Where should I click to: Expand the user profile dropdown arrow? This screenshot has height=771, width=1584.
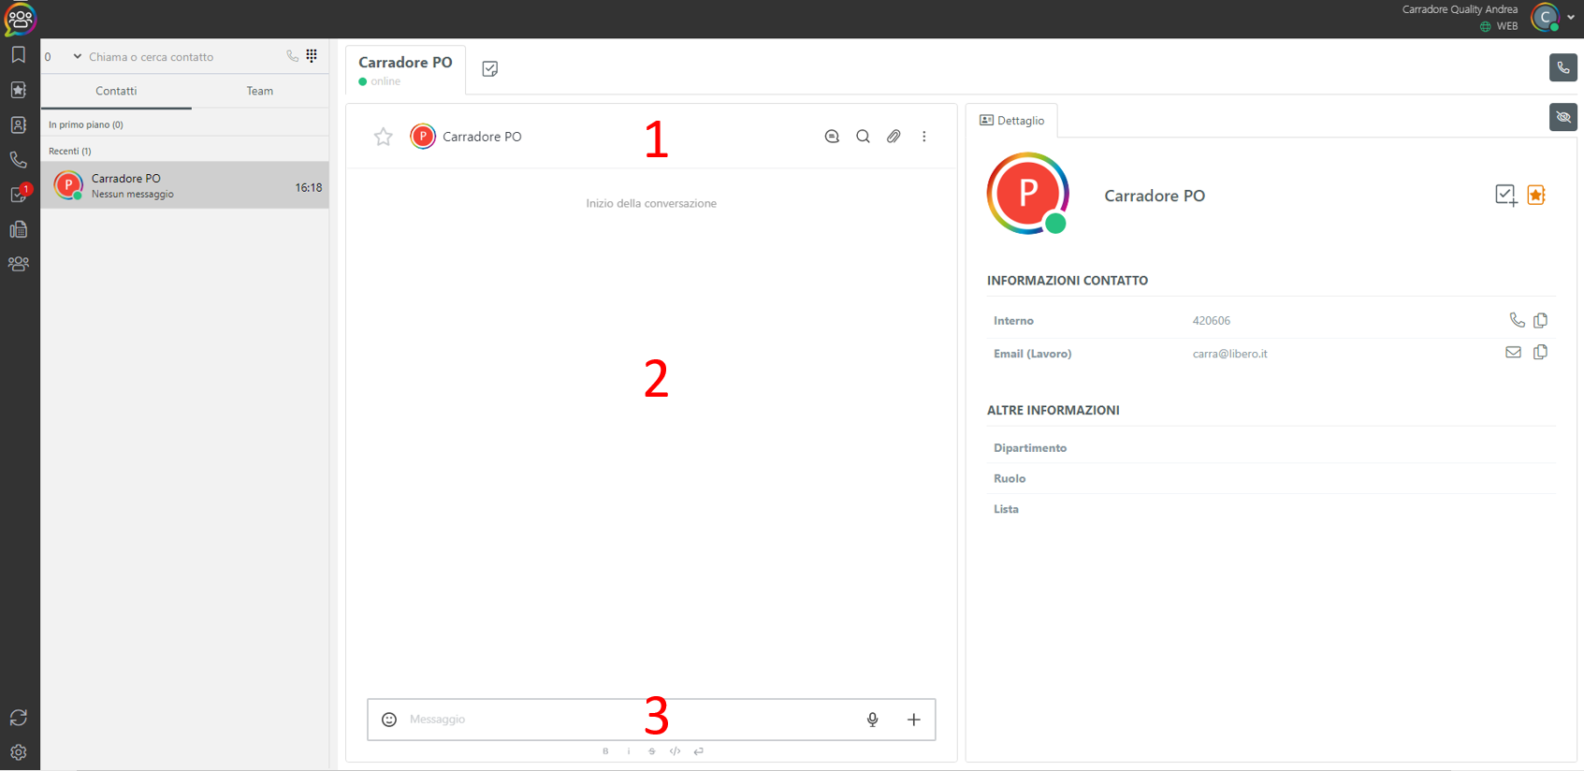(x=1571, y=17)
